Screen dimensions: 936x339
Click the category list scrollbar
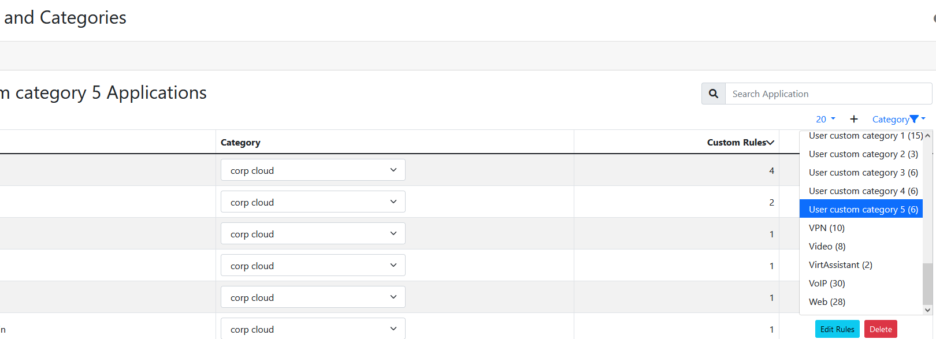click(928, 219)
